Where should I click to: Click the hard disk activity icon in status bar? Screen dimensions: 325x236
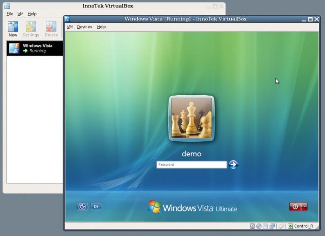[x=252, y=226]
